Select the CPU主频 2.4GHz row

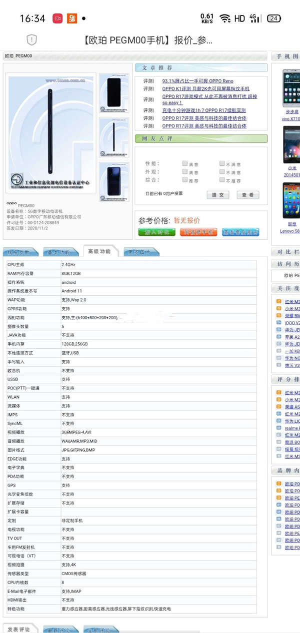coord(131,265)
